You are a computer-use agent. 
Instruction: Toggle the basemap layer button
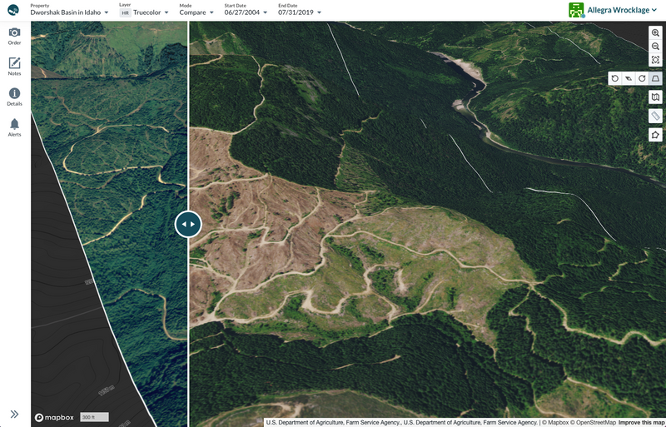(655, 97)
